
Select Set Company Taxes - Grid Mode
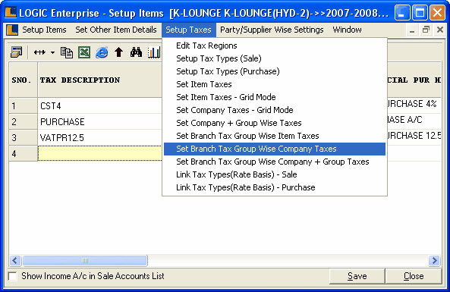[275, 110]
